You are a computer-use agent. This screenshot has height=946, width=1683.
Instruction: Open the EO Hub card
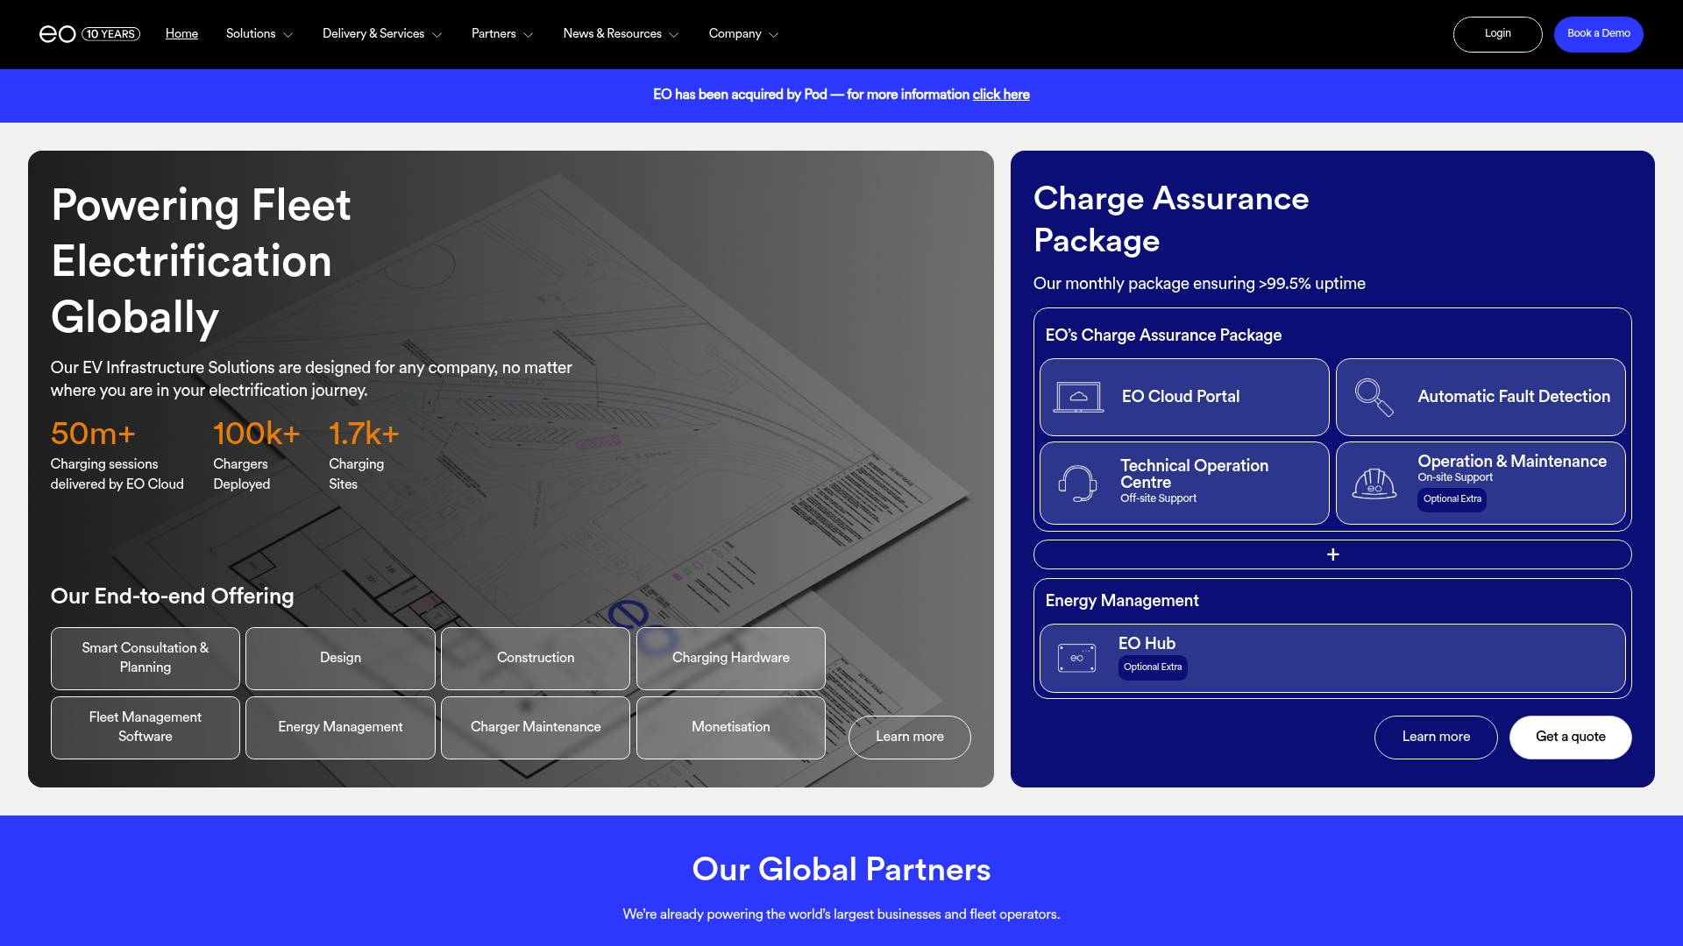[x=1332, y=658]
